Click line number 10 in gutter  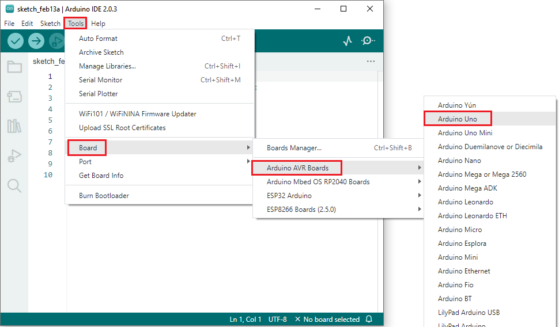(48, 175)
